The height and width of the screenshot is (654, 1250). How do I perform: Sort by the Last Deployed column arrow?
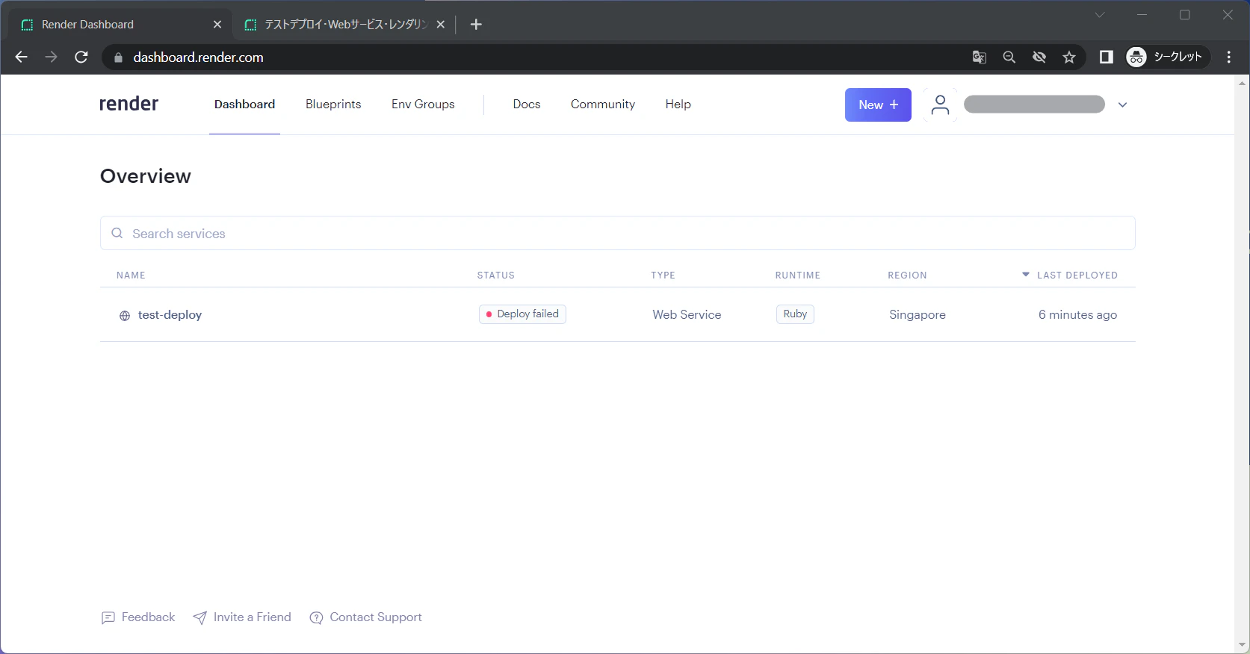[1026, 275]
